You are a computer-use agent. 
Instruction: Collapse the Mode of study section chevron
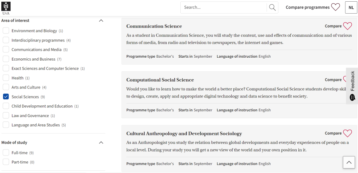(101, 143)
